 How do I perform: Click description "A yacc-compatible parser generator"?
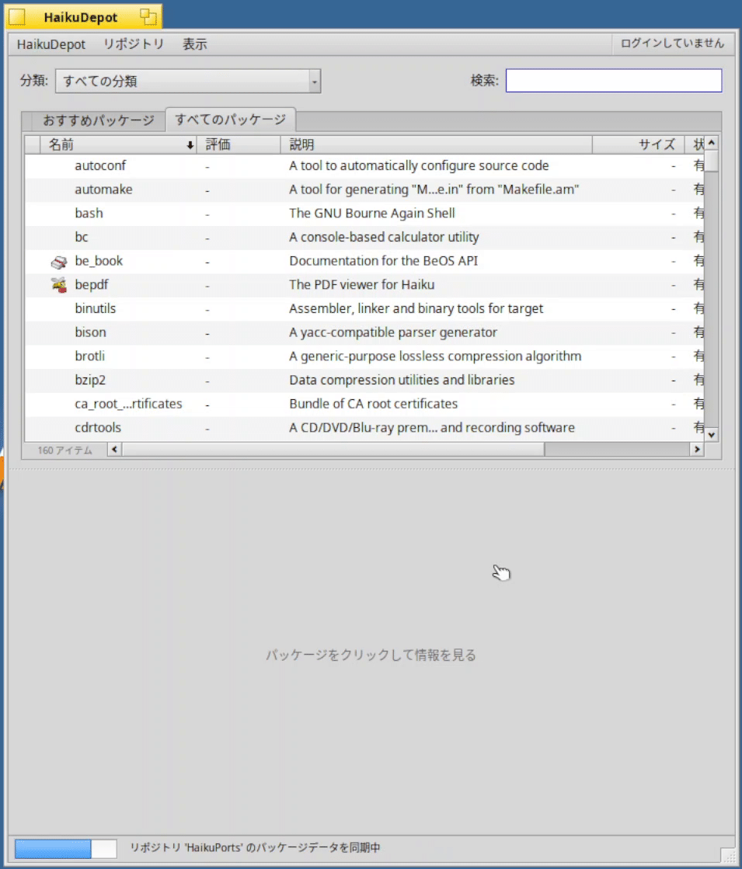click(393, 332)
